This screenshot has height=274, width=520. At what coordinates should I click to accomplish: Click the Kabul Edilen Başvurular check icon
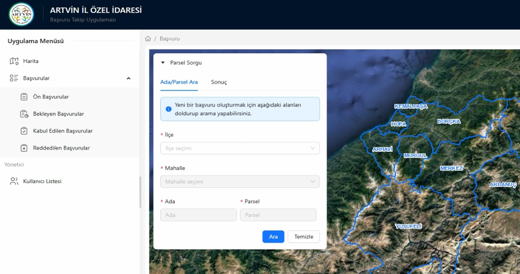[24, 131]
